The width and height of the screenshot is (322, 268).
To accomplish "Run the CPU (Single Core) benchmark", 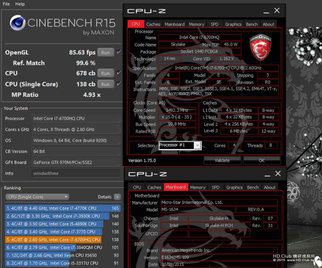I will (106, 84).
